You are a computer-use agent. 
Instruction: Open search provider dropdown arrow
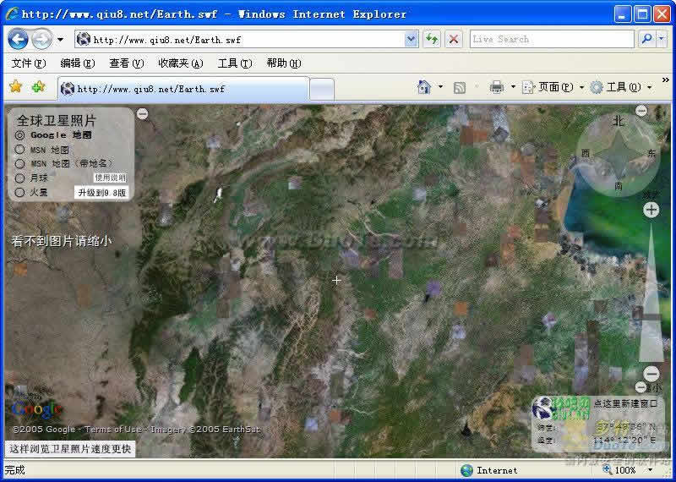point(662,39)
